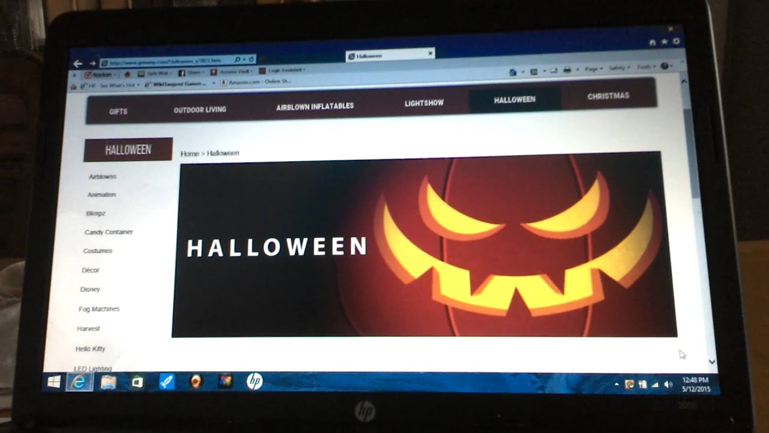Open File Explorer from the taskbar
This screenshot has width=769, height=433.
point(109,382)
